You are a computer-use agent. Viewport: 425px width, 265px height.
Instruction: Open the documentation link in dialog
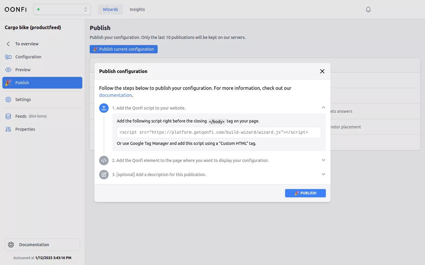click(x=115, y=95)
